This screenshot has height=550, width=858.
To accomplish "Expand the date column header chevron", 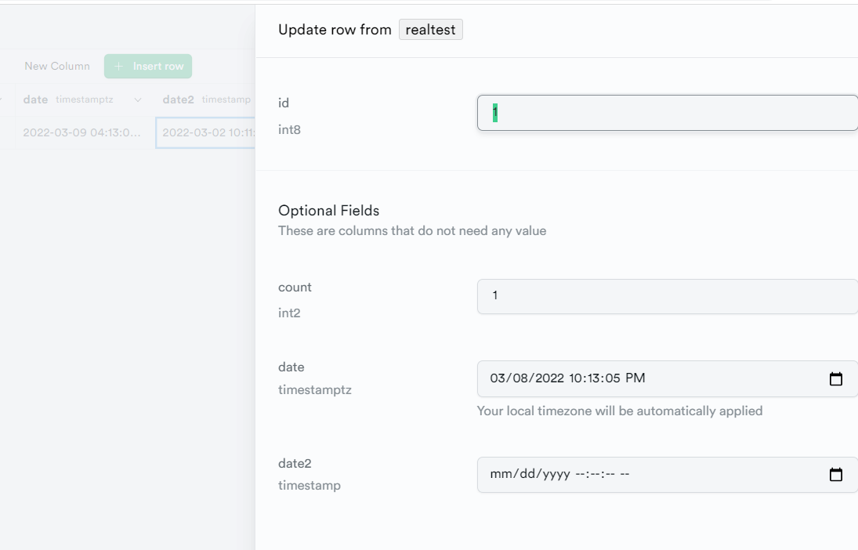I will pyautogui.click(x=138, y=100).
